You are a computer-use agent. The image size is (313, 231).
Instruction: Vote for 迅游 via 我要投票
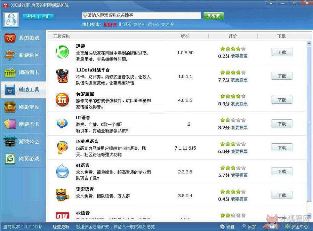click(x=239, y=56)
